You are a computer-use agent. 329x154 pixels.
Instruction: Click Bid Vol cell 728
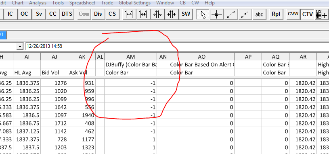pyautogui.click(x=54, y=139)
